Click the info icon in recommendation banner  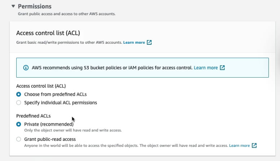point(26,68)
